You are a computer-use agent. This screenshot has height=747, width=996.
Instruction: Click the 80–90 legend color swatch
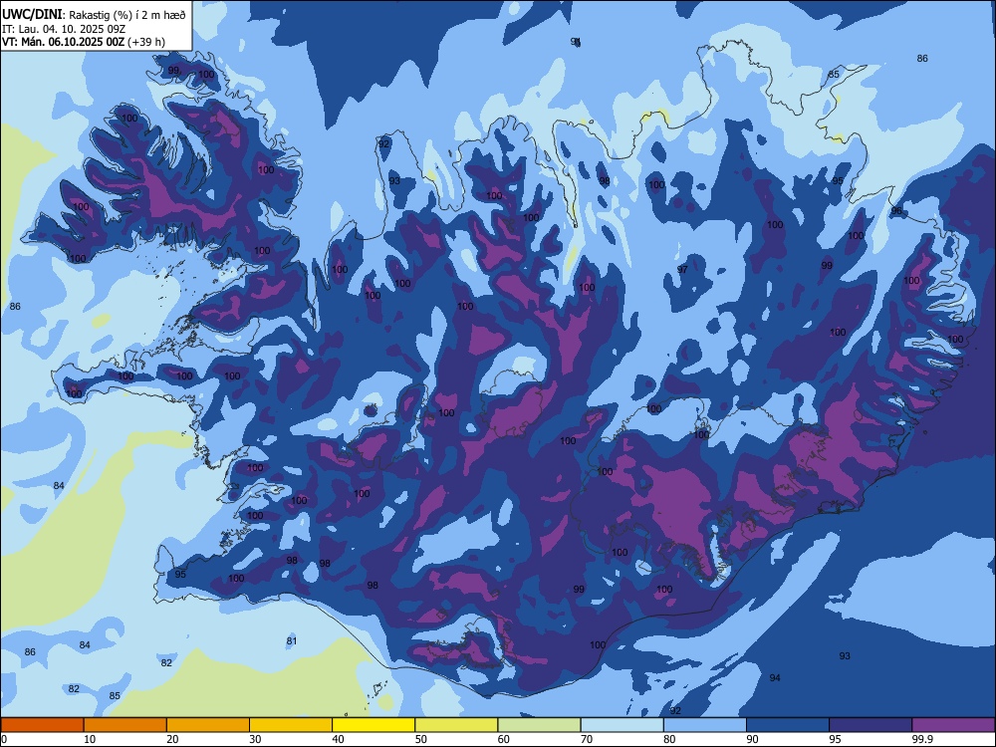point(705,725)
